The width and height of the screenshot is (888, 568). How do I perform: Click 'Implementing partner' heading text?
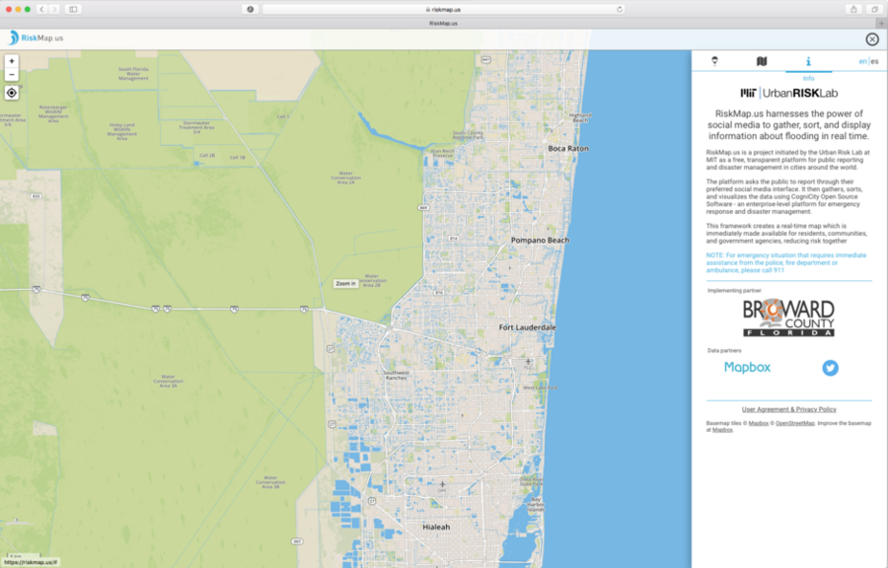(734, 291)
